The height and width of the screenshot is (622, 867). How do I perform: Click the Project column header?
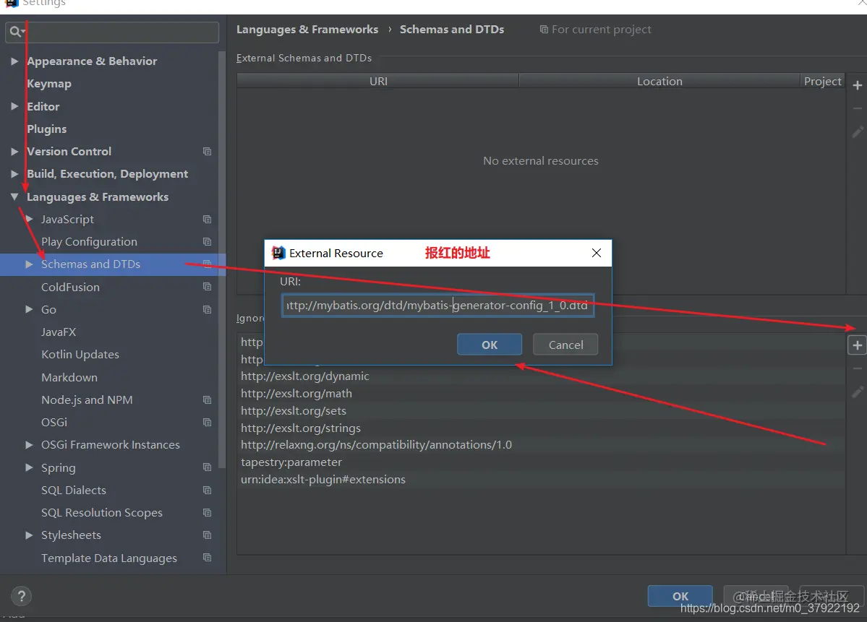[822, 81]
